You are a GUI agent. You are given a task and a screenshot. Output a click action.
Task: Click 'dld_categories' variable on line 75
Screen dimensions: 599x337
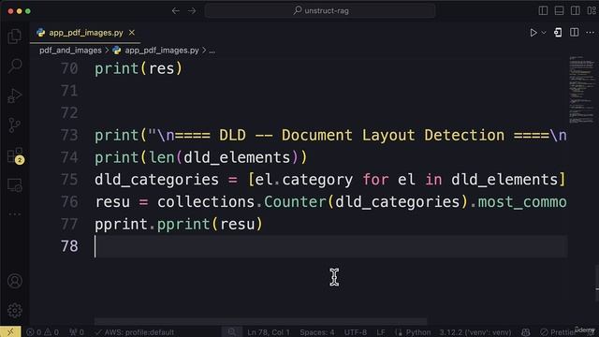(156, 180)
